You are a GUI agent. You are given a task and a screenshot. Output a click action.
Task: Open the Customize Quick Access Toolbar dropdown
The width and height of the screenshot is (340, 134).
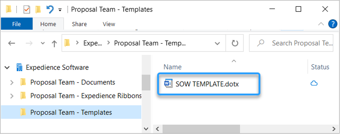60,10
